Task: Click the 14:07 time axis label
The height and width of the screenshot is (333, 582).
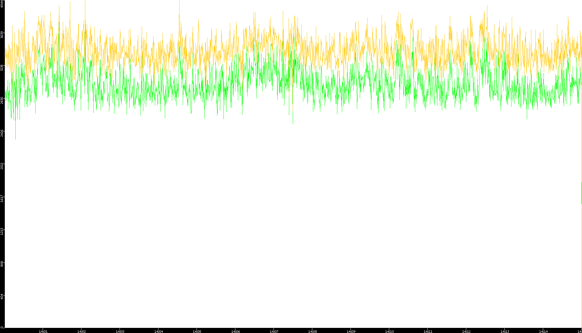Action: coord(274,331)
